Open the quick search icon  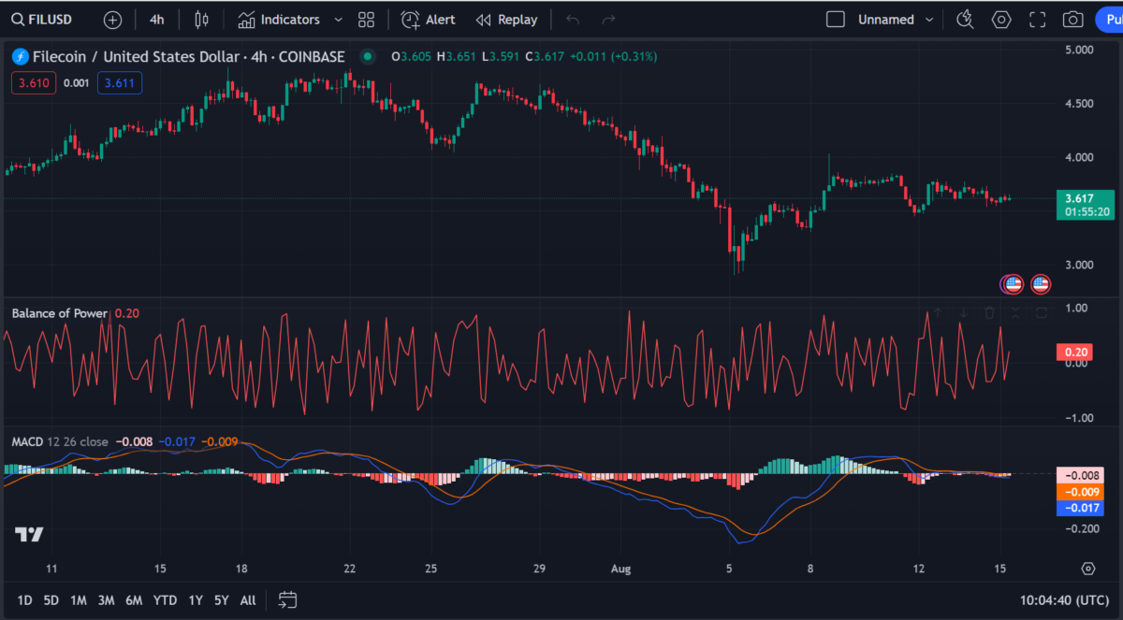(965, 20)
